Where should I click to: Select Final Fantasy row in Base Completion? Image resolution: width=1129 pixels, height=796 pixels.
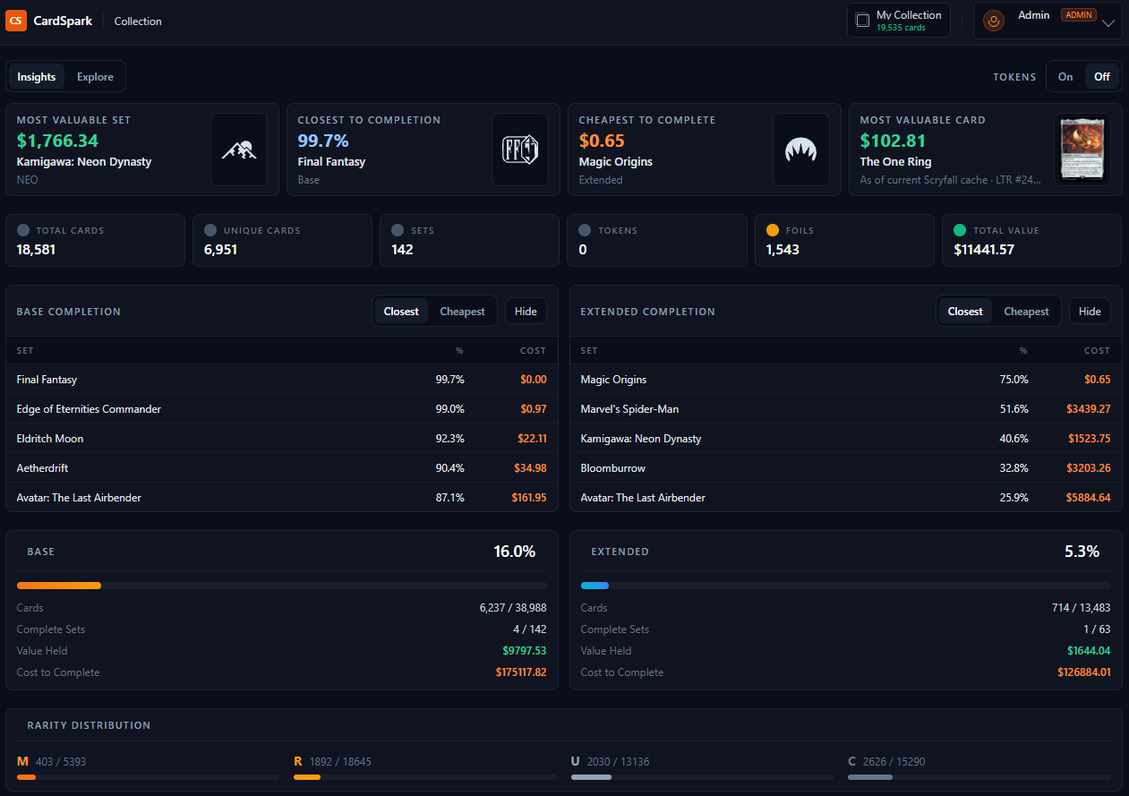[x=282, y=380]
